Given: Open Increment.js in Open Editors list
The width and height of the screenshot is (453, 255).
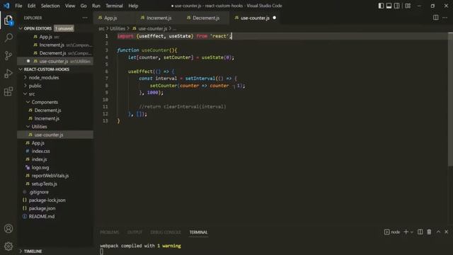Looking at the screenshot, I should point(55,45).
